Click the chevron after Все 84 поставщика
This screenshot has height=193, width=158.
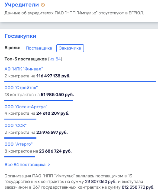pyautogui.click(x=49, y=165)
